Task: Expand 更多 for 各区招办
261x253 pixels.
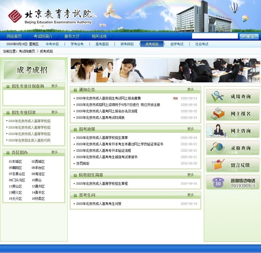Action: (x=56, y=152)
